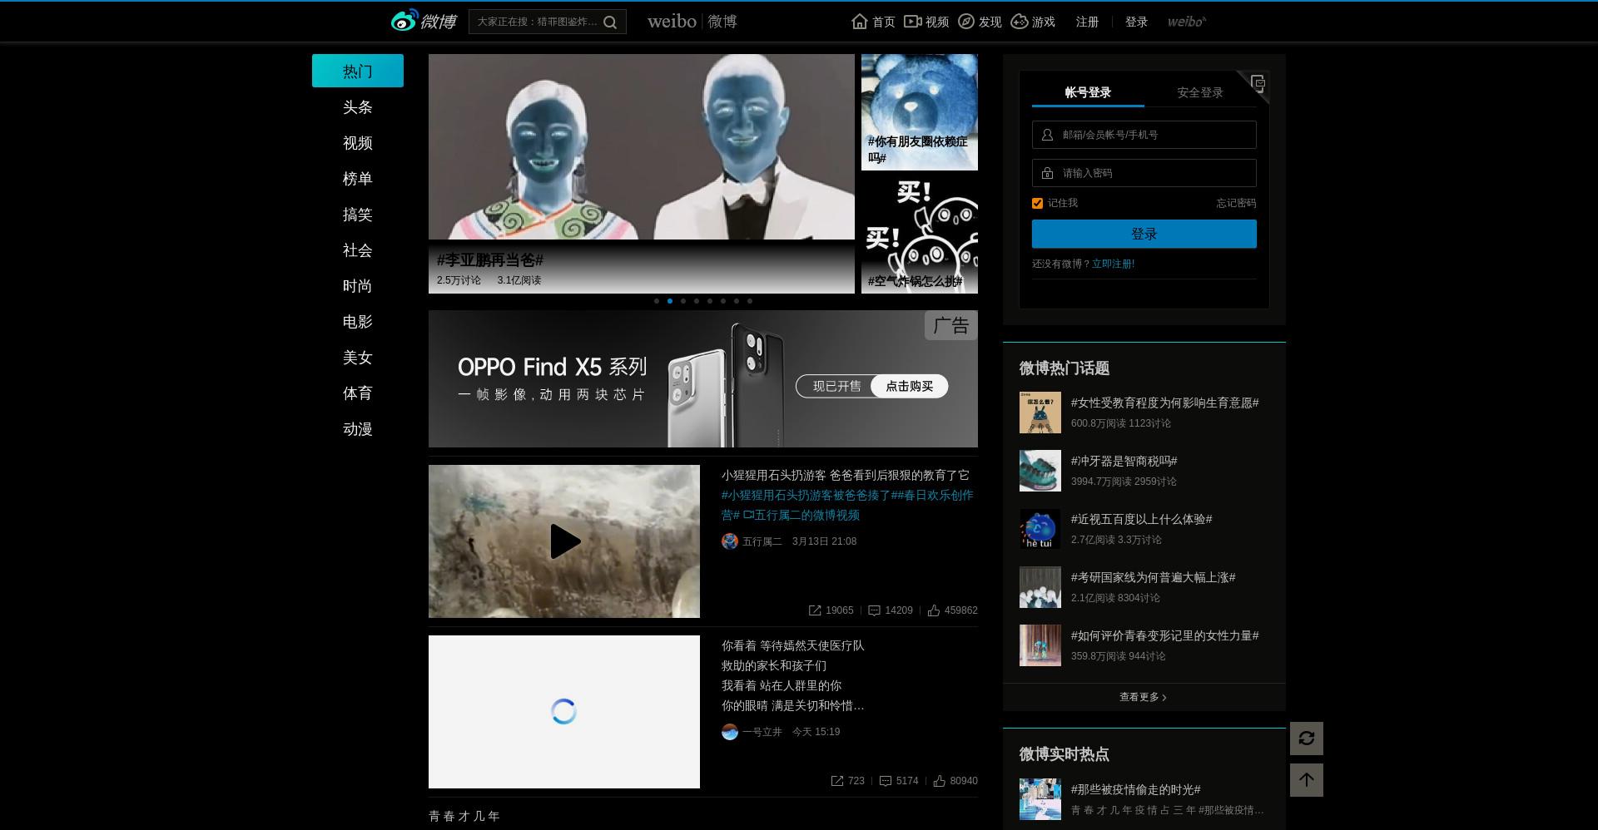The height and width of the screenshot is (830, 1598).
Task: Click the search magnifier icon
Action: pos(610,22)
